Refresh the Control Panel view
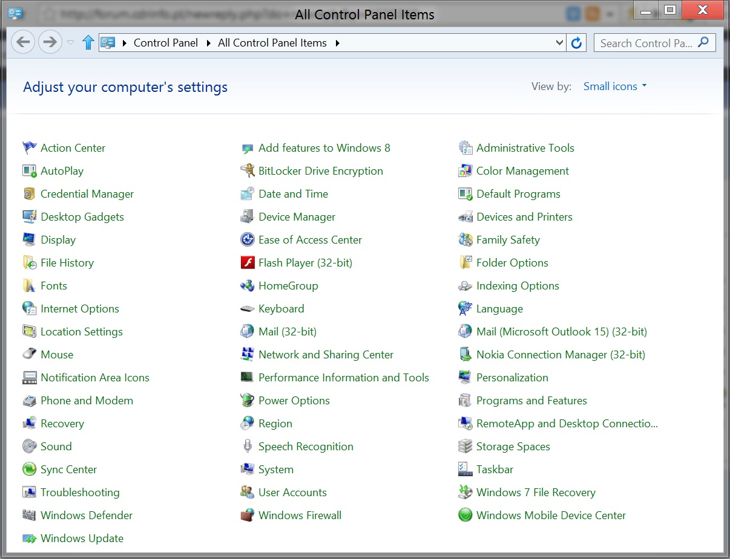The image size is (730, 559). pos(576,43)
